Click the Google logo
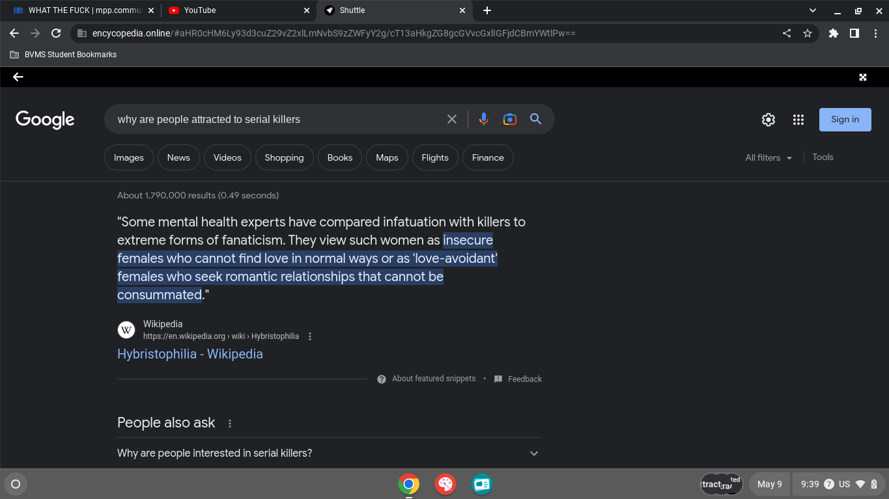The image size is (889, 499). [45, 120]
